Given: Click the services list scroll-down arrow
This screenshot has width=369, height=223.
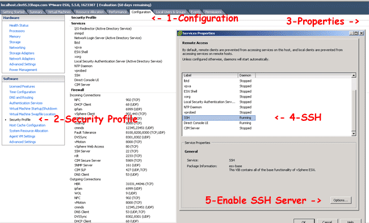Looking at the screenshot, I should [x=354, y=133].
